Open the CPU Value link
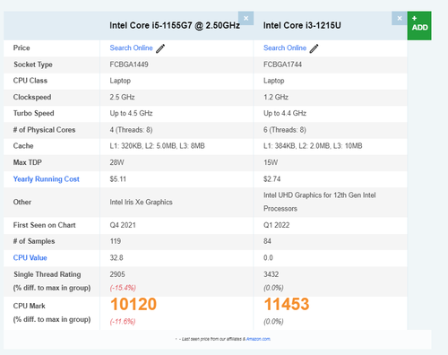 pyautogui.click(x=30, y=257)
